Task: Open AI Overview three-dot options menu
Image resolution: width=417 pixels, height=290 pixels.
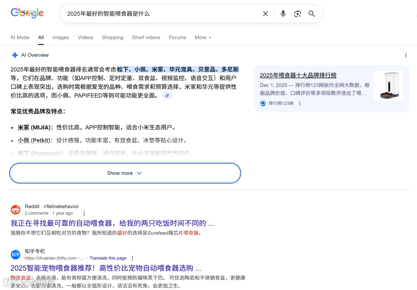Action: pyautogui.click(x=406, y=55)
